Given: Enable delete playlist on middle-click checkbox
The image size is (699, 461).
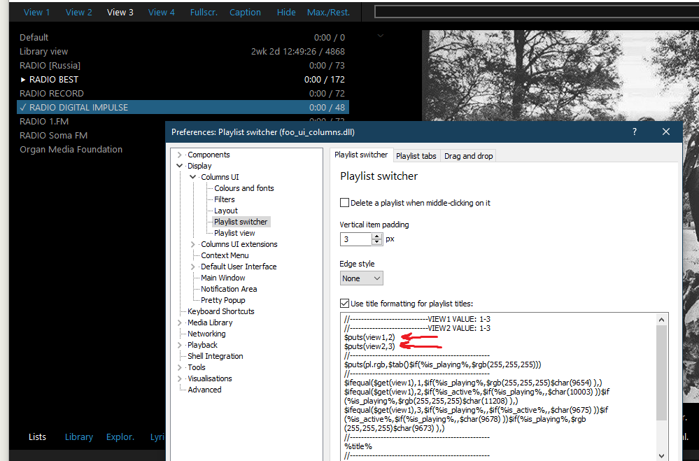Looking at the screenshot, I should [x=344, y=203].
